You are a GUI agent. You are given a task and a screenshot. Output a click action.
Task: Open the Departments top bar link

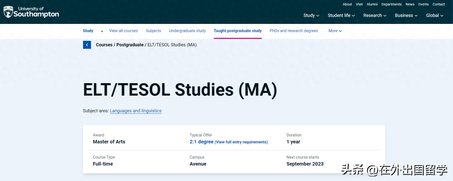pyautogui.click(x=391, y=4)
